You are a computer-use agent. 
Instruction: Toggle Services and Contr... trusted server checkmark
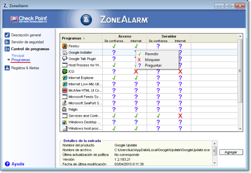tap(158, 116)
